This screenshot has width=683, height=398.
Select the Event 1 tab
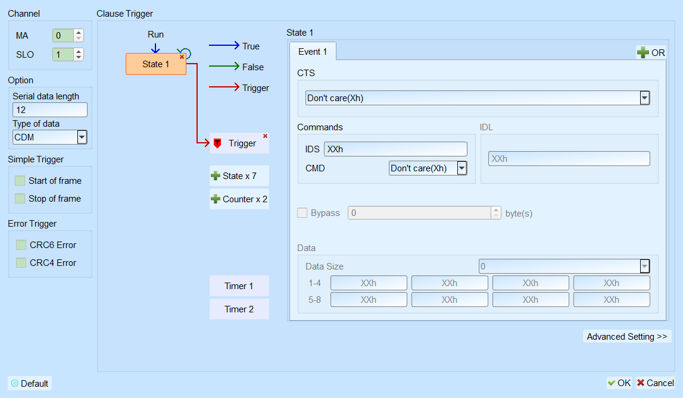click(313, 51)
